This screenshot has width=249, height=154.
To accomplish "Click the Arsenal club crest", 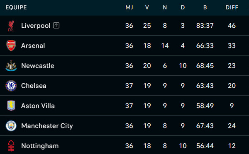I will [x=11, y=46].
